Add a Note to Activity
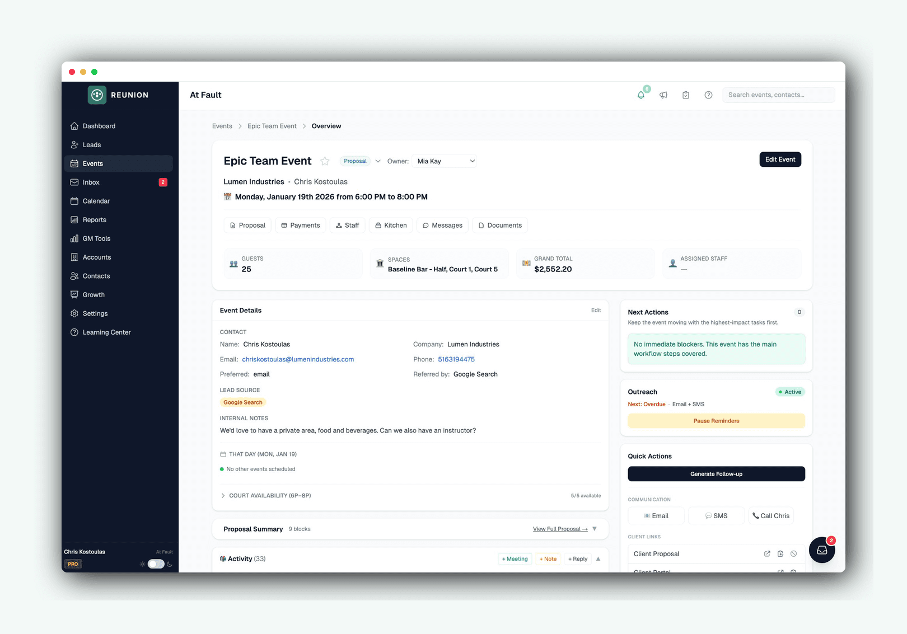The image size is (907, 634). (548, 559)
